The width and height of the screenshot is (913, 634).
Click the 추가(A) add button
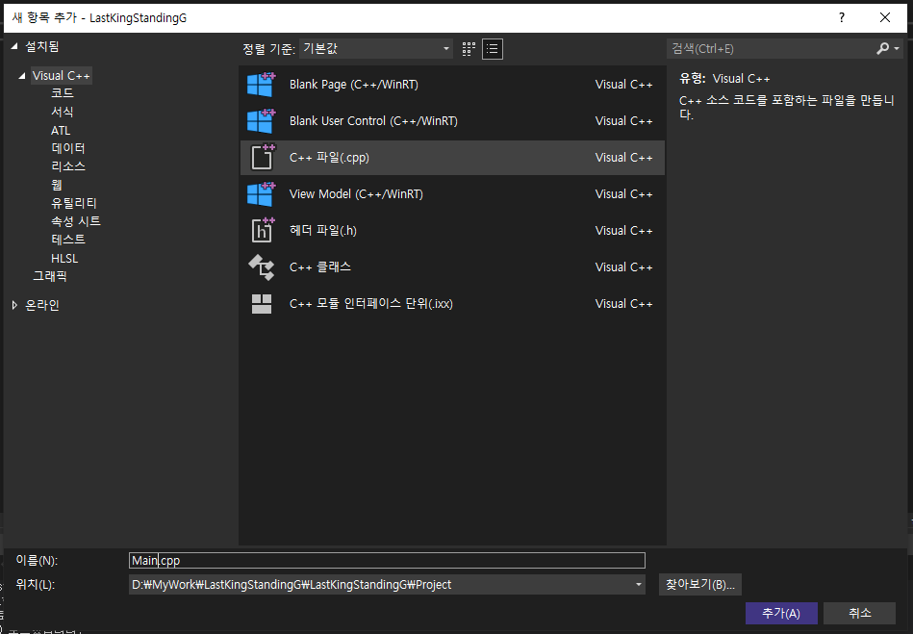point(781,613)
